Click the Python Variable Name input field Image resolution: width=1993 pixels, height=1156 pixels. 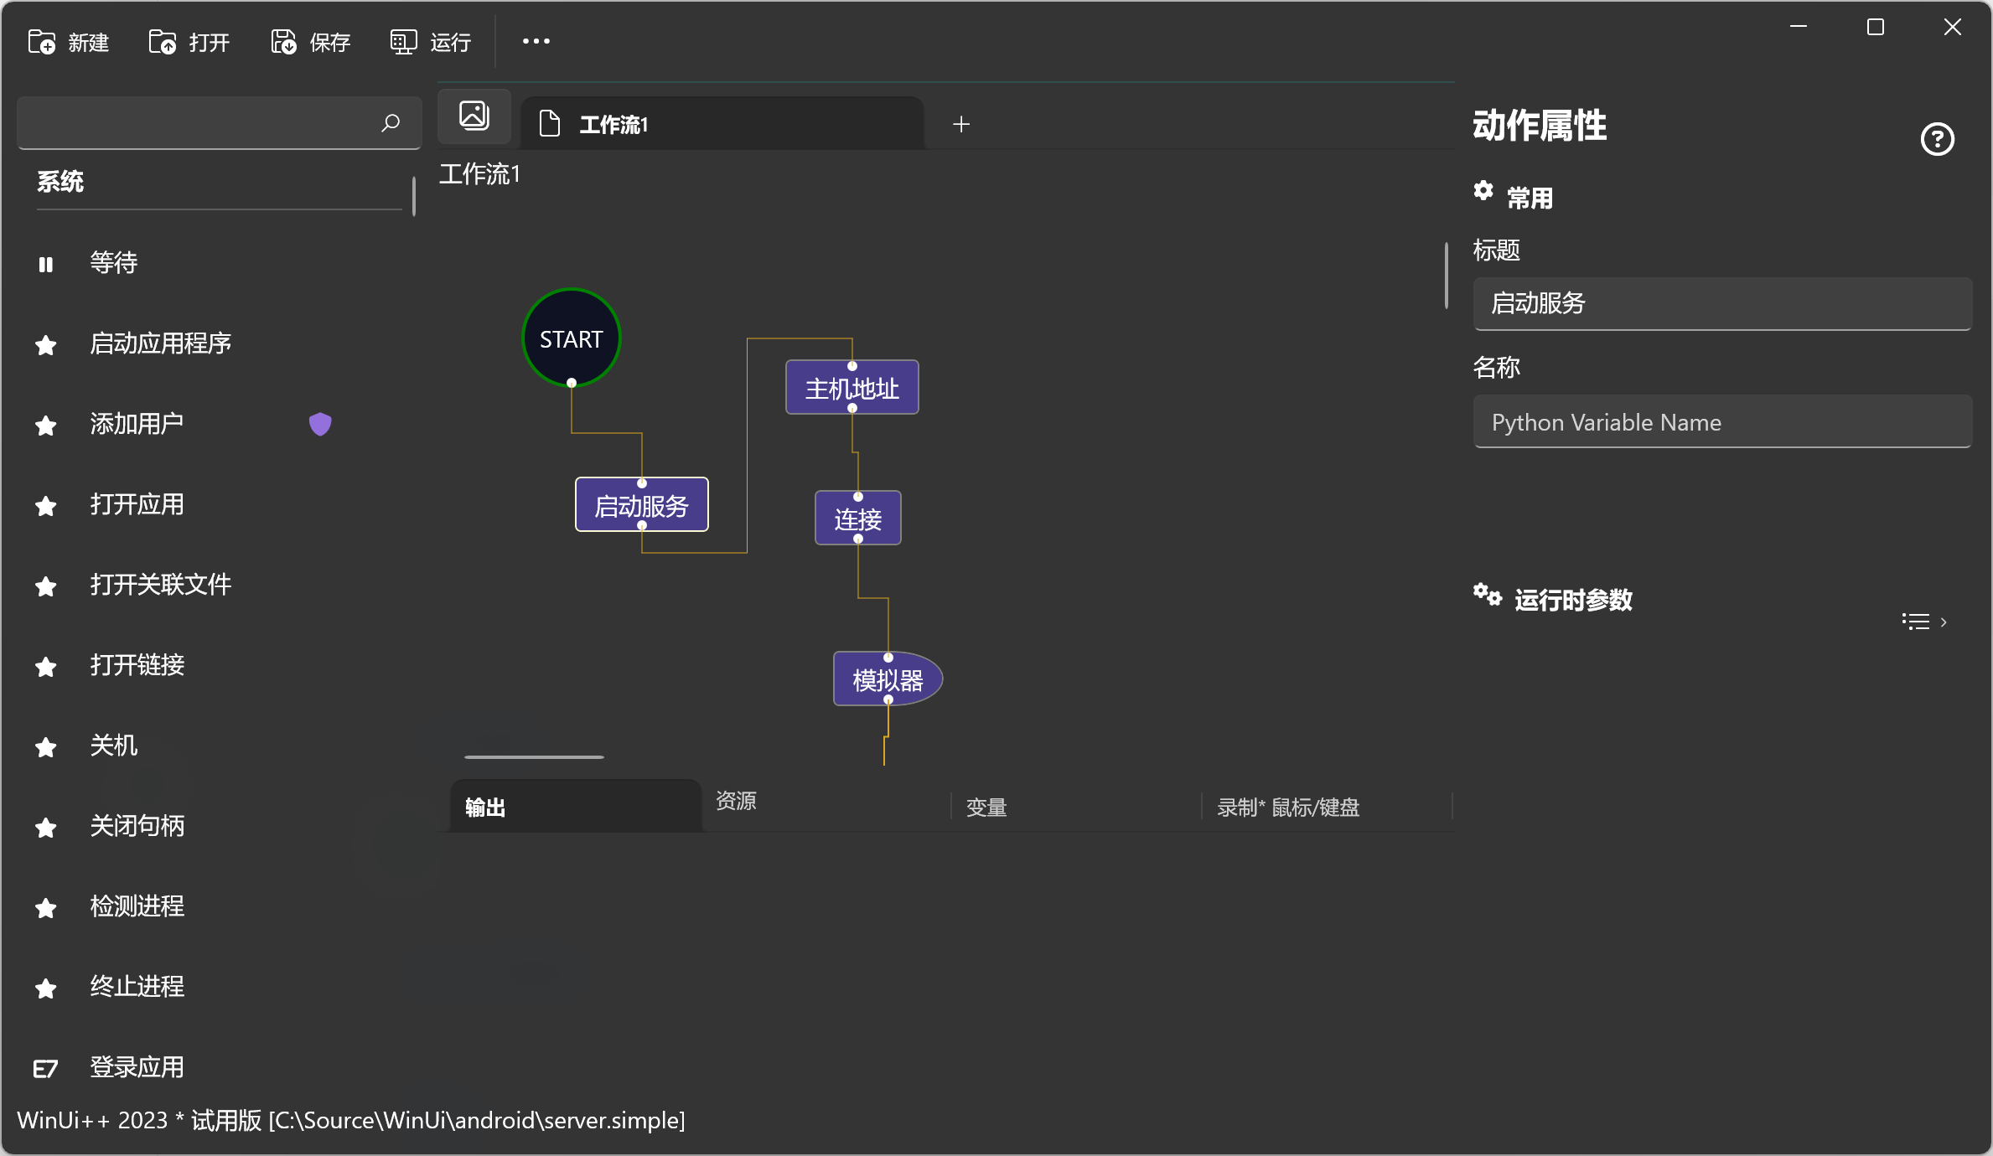click(1722, 422)
